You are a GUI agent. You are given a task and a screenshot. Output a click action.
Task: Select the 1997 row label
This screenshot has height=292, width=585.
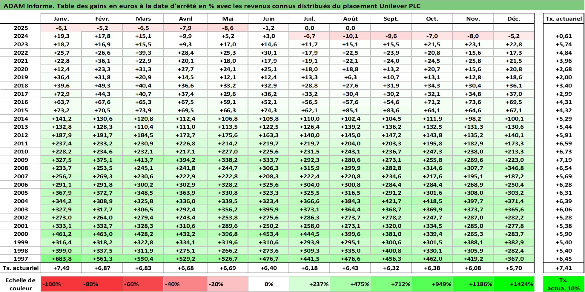click(21, 259)
